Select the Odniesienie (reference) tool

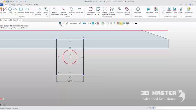coord(149,10)
